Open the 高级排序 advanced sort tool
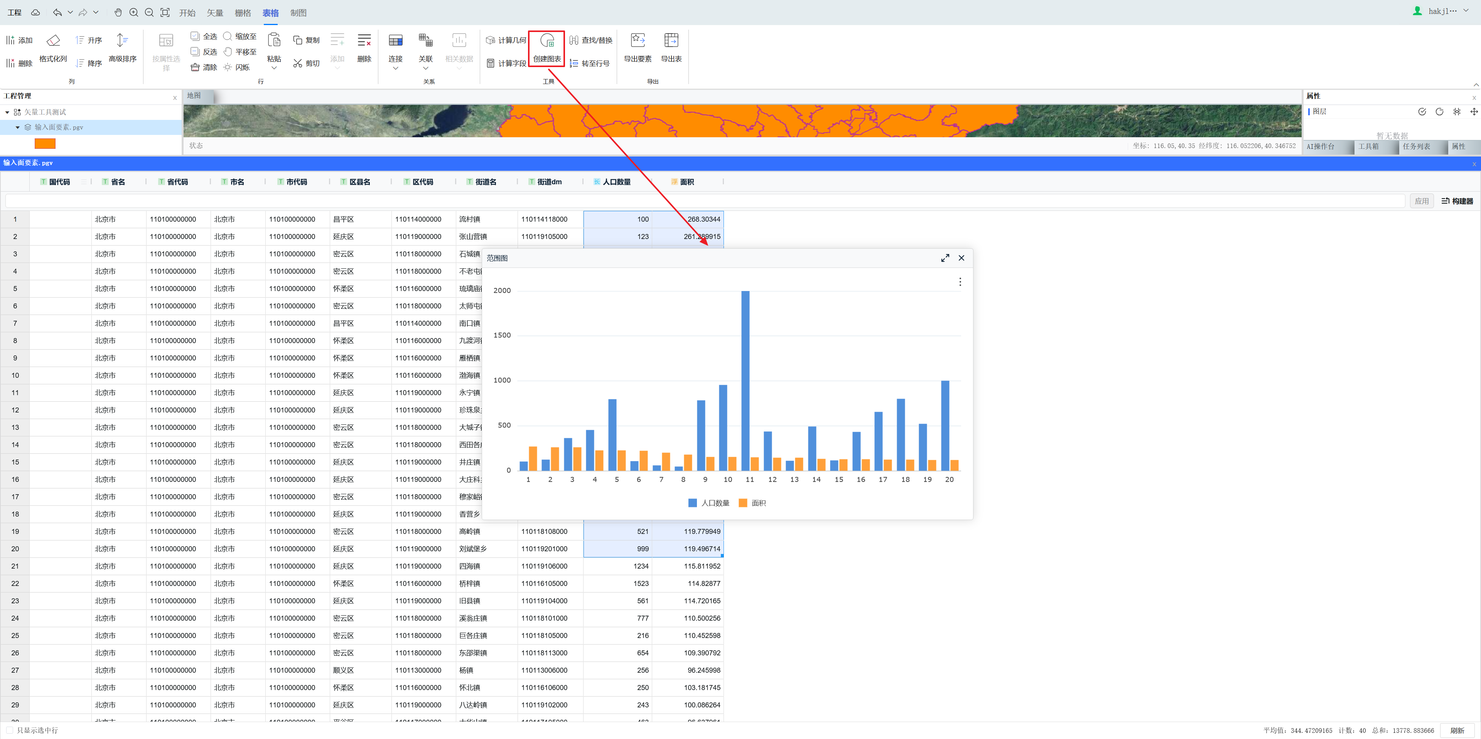1481x739 pixels. point(122,40)
